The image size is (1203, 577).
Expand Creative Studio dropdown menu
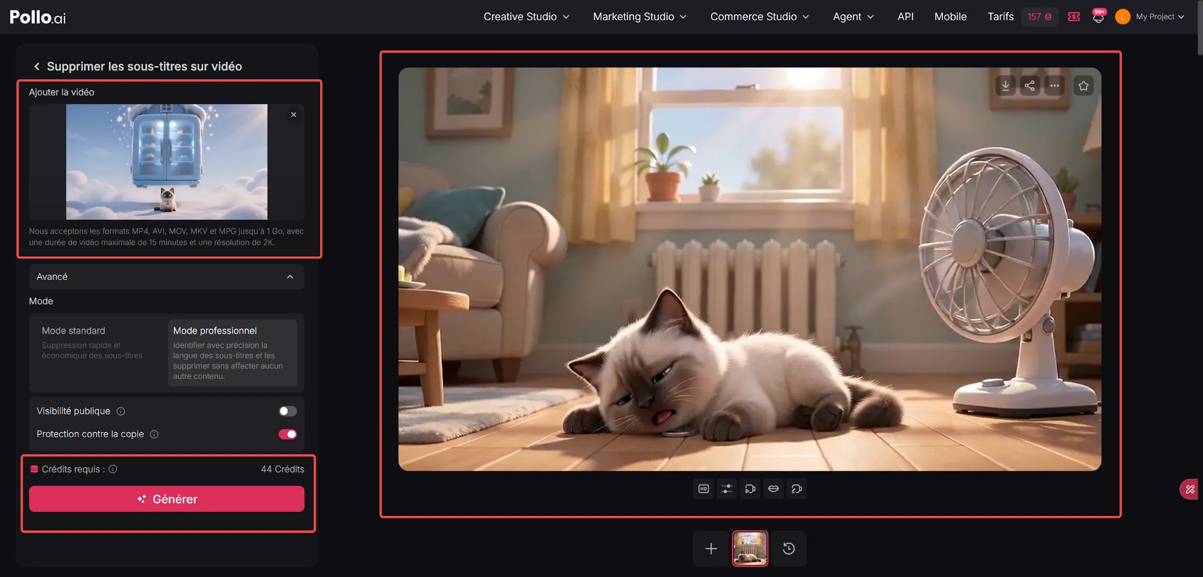coord(526,17)
